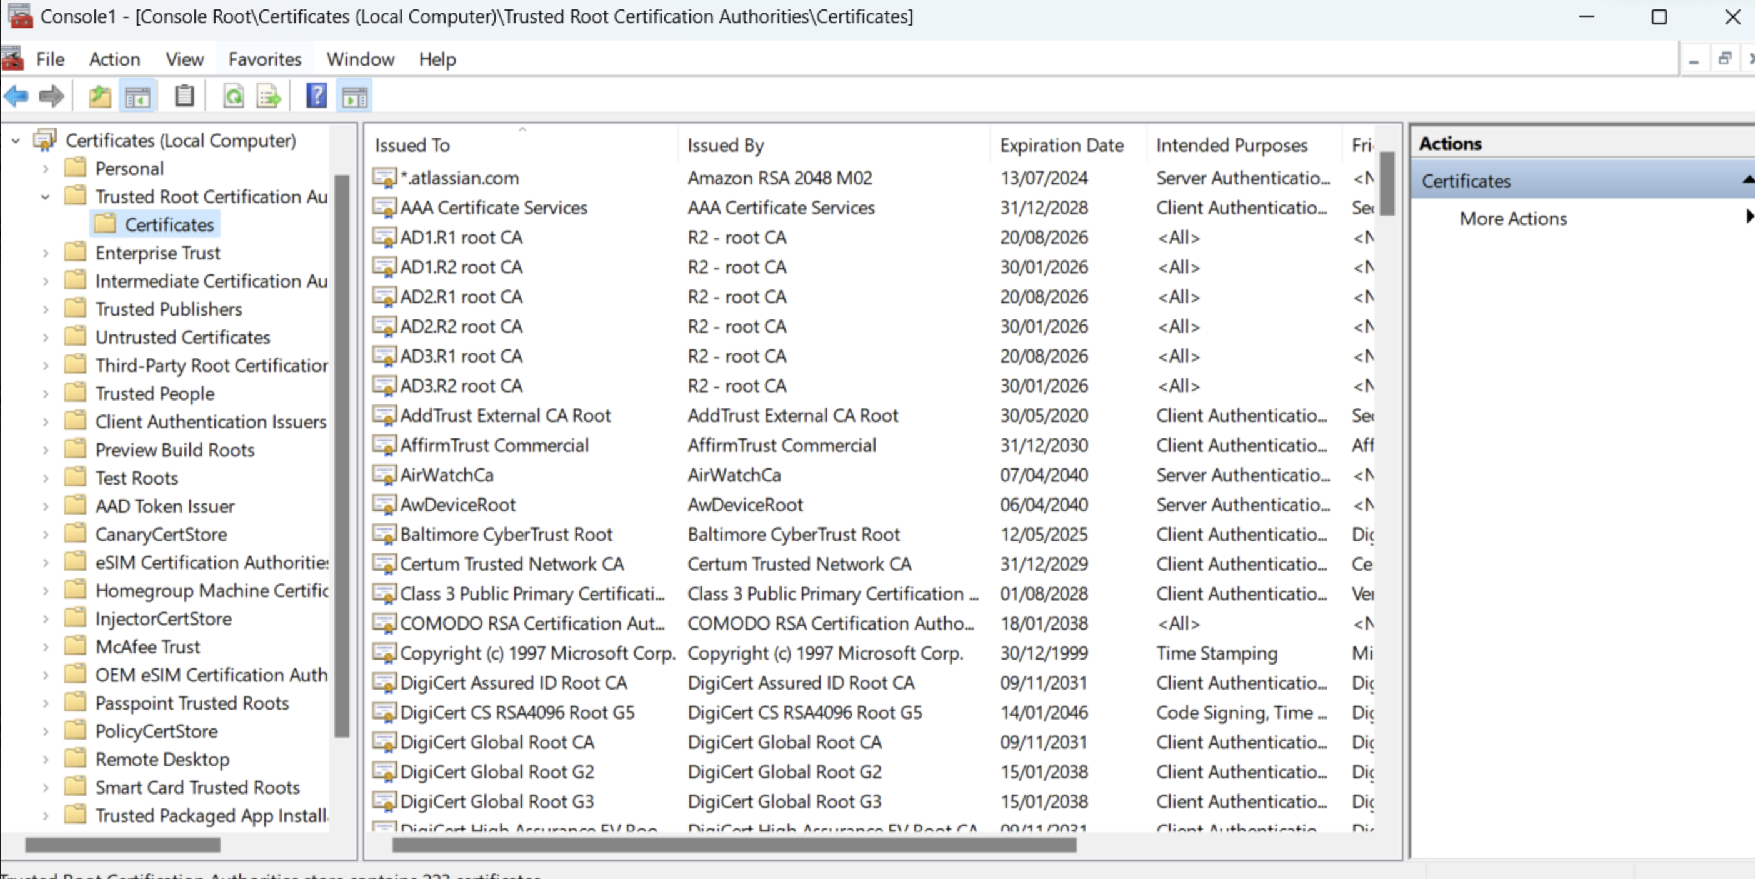Screen dimensions: 1755x879
Task: Collapse Trusted Root Certification Authorities node
Action: click(x=46, y=197)
